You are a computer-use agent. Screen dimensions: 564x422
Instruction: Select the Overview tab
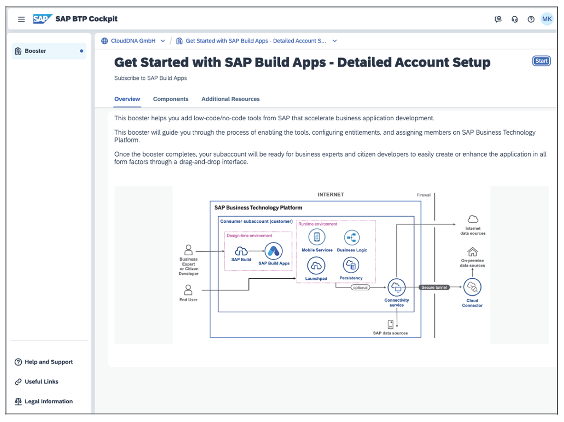[x=127, y=99]
